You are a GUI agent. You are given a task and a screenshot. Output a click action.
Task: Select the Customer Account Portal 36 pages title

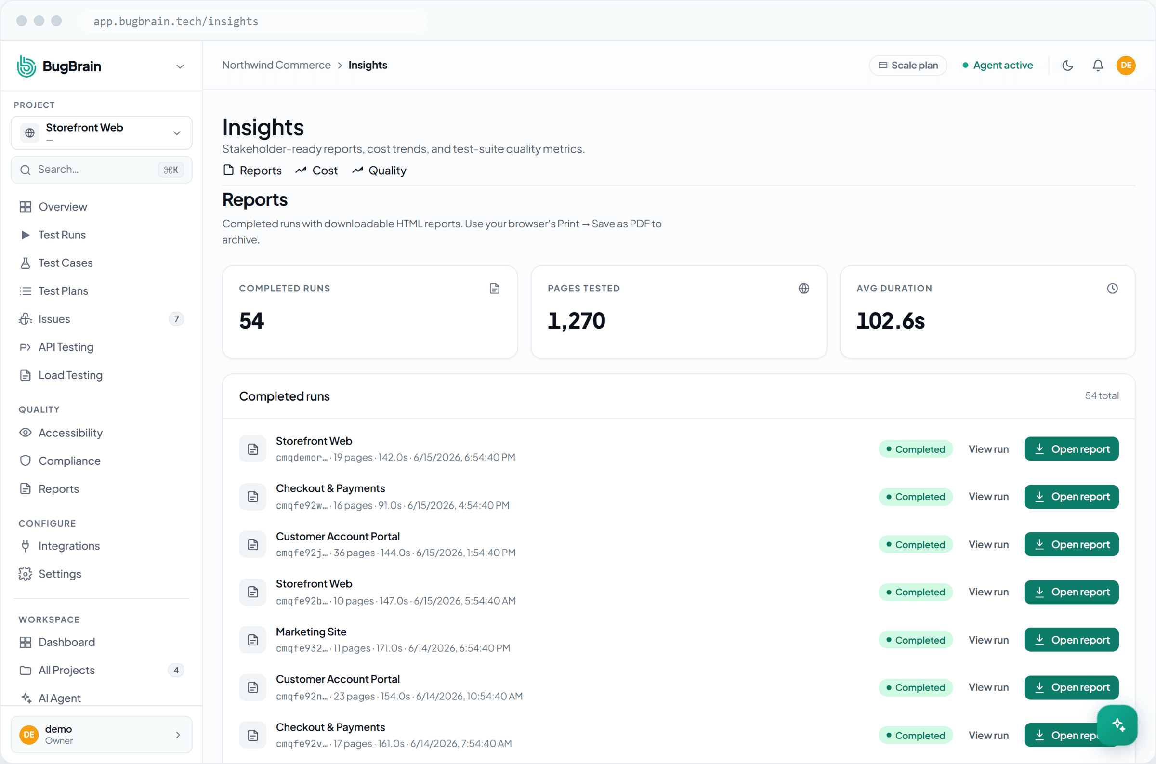(338, 536)
